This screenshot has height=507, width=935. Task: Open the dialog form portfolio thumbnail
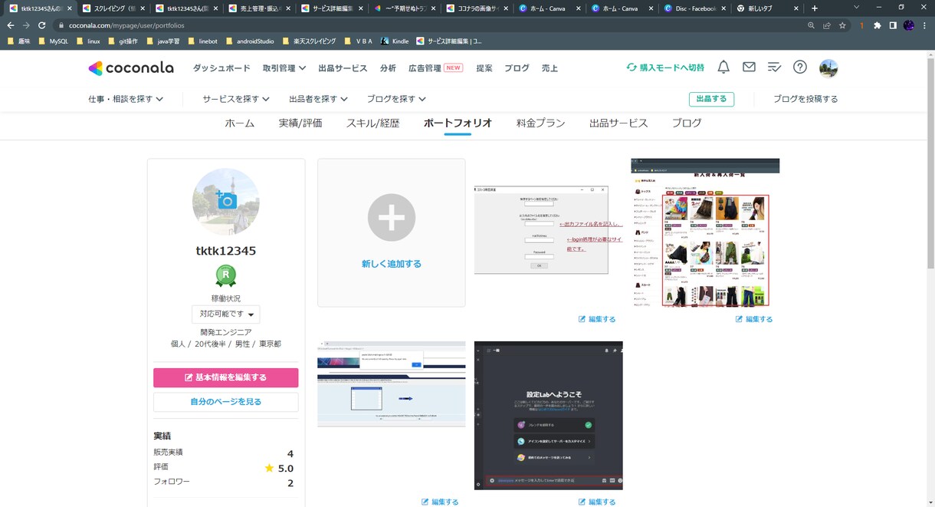pyautogui.click(x=548, y=229)
